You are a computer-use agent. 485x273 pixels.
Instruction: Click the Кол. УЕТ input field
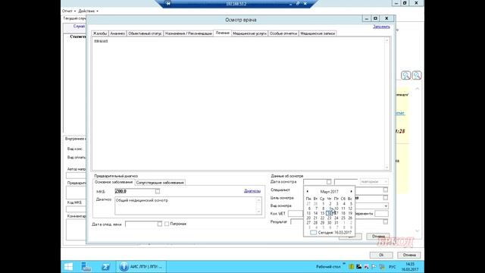[296, 214]
